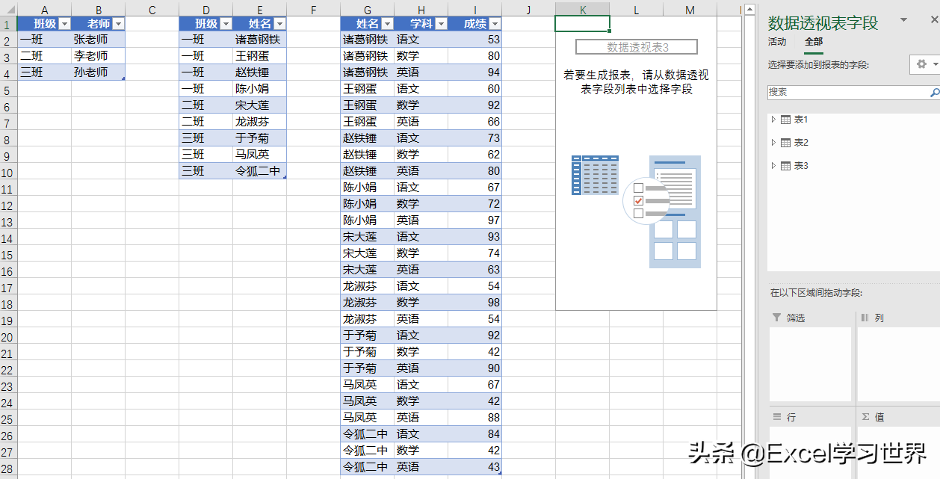Open the field list gear tools menu
Image resolution: width=940 pixels, height=479 pixels.
[925, 65]
